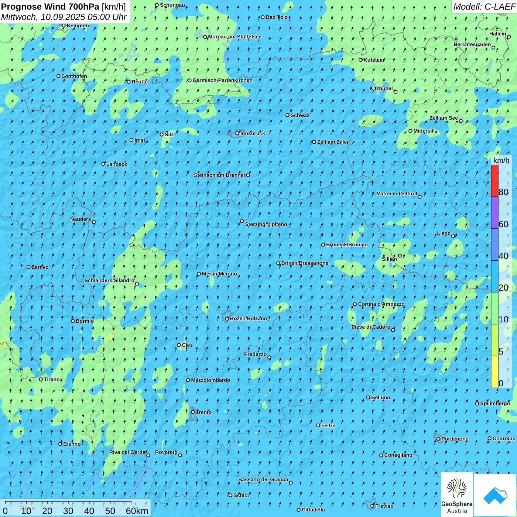Select the Pordenone city label
The width and height of the screenshot is (517, 517).
coord(455,439)
